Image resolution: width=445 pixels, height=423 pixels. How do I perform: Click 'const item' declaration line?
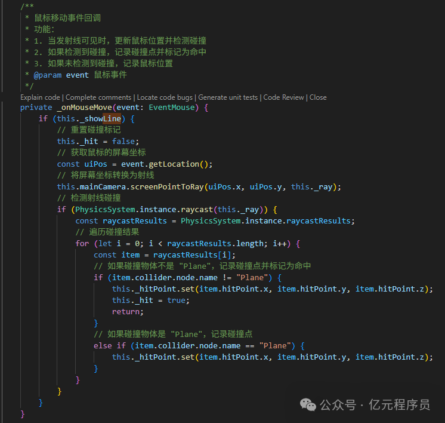point(165,255)
